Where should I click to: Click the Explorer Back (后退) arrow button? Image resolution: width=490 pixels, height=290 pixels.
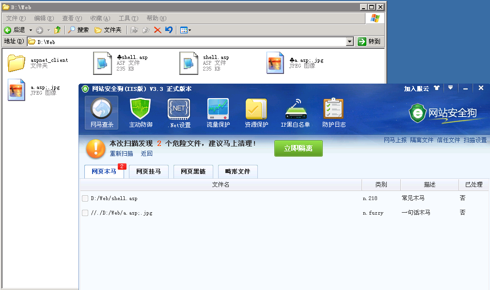[x=7, y=30]
